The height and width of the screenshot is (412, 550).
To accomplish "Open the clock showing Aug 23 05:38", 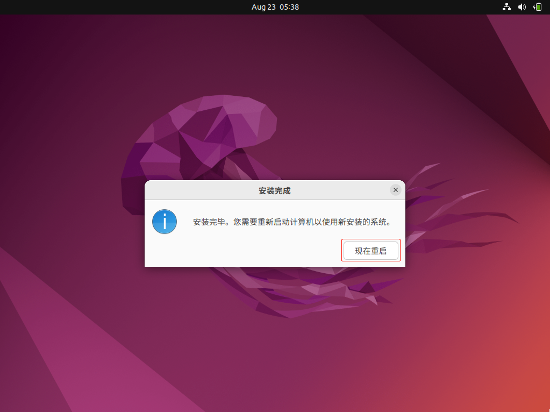I will pyautogui.click(x=275, y=7).
